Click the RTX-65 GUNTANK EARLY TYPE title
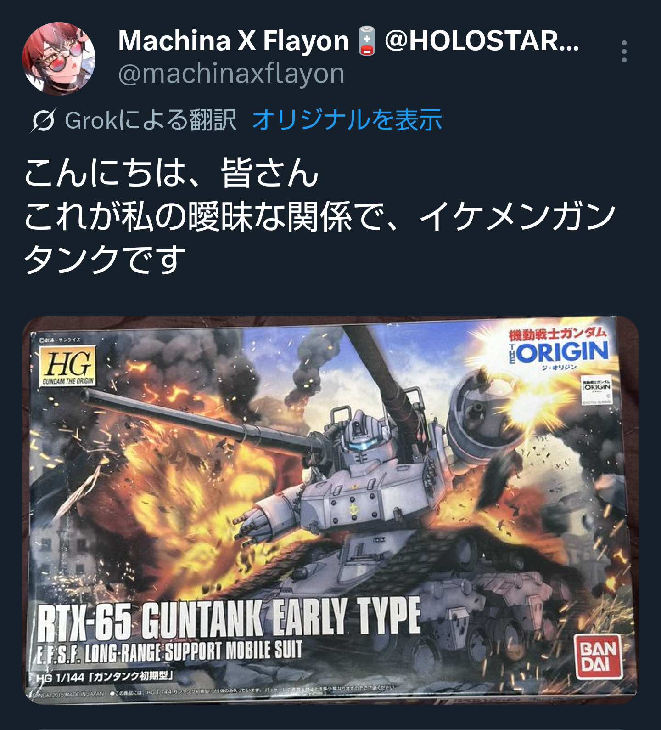661x730 pixels. point(229,618)
